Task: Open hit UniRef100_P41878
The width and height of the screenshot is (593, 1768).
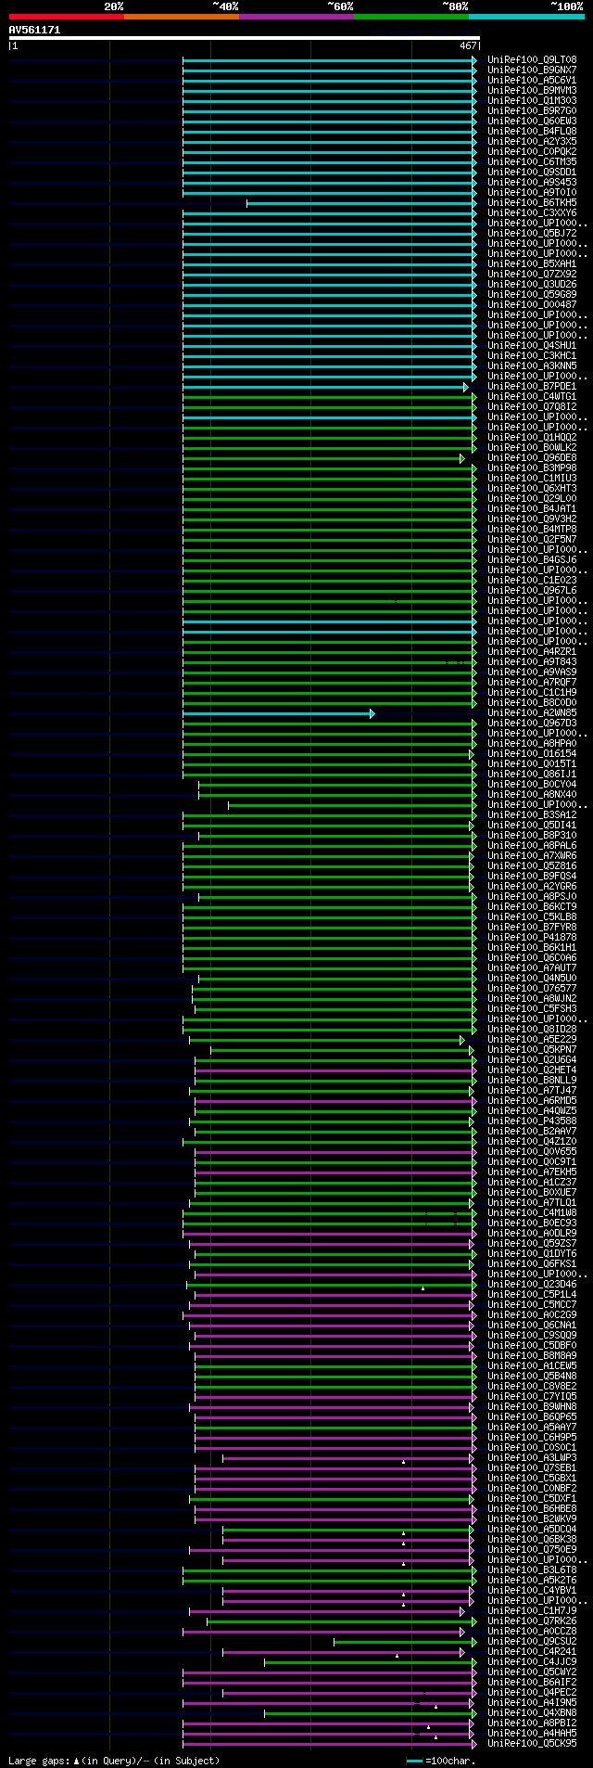Action: 532,937
